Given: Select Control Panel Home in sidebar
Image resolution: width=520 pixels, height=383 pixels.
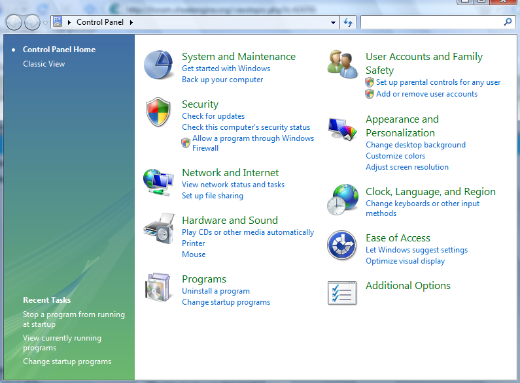Looking at the screenshot, I should pos(59,50).
